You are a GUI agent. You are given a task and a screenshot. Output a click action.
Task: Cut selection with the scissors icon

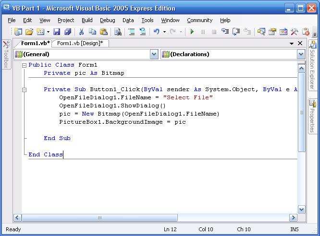[81, 32]
